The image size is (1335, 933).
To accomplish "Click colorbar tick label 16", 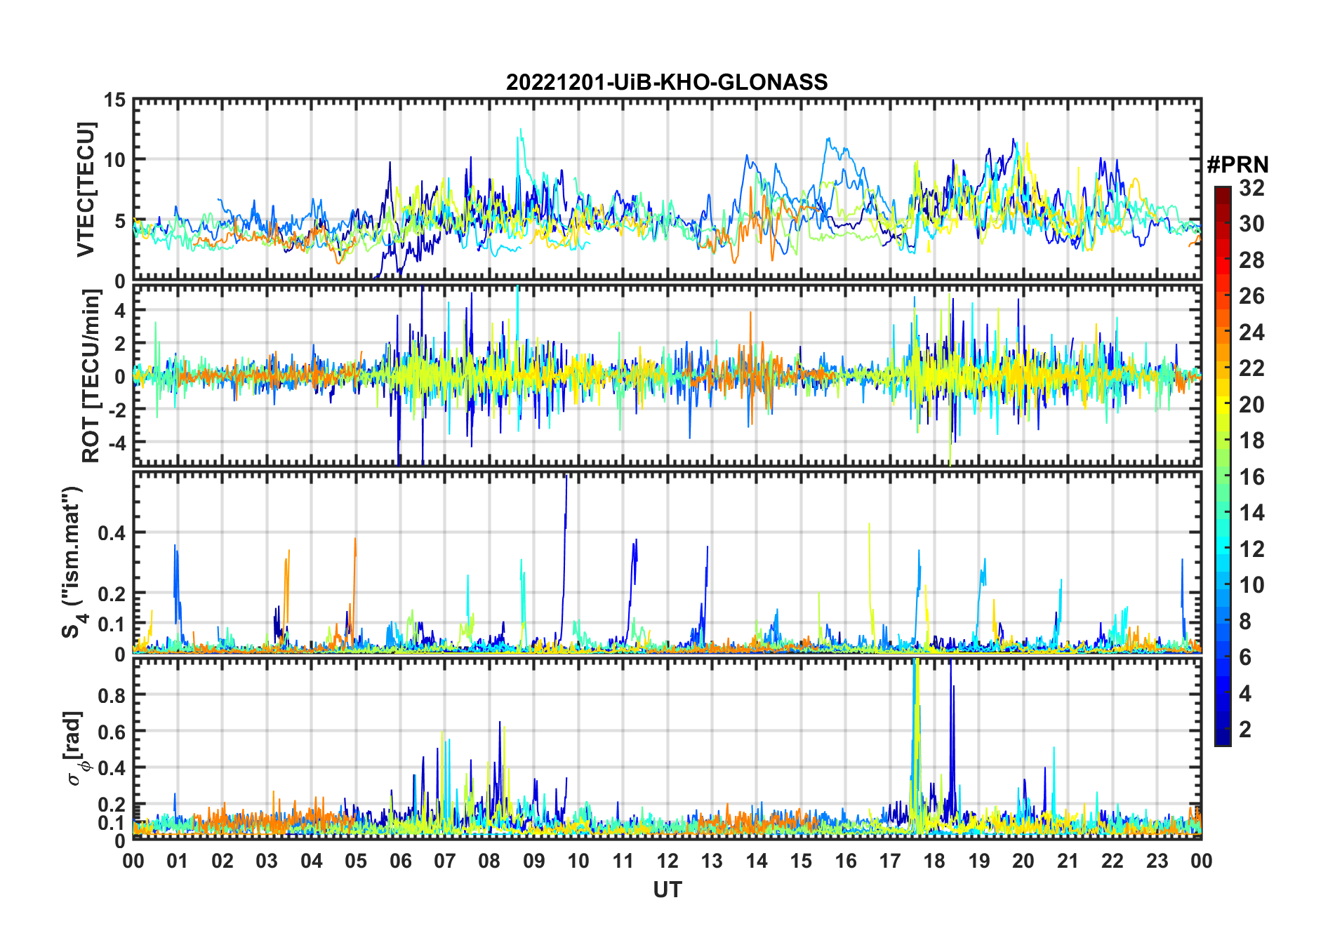I will [1251, 477].
